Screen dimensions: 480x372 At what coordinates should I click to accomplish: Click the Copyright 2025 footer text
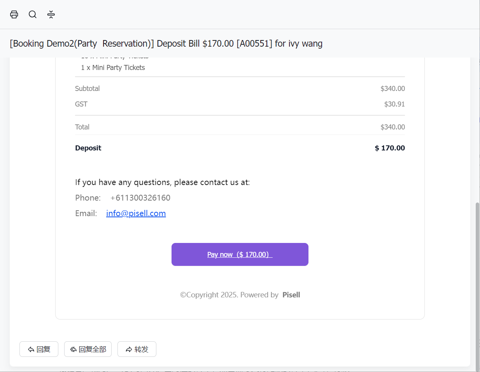(x=229, y=295)
